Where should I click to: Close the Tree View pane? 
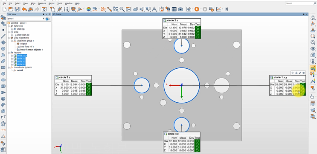coord(50,14)
